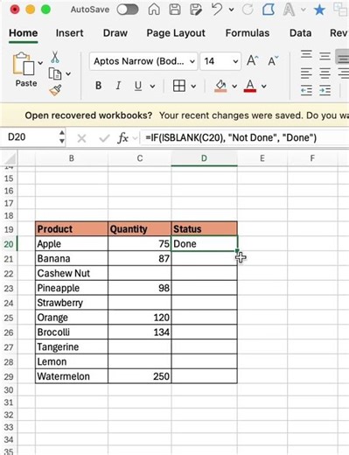Screen dimensions: 349x455
Task: Toggle Bold formatting
Action: (99, 86)
